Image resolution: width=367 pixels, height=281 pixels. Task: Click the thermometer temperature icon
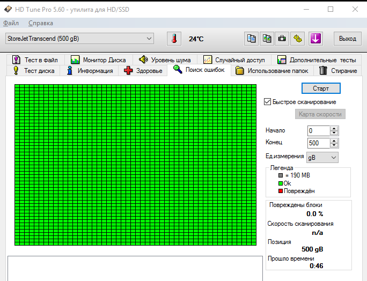click(174, 39)
